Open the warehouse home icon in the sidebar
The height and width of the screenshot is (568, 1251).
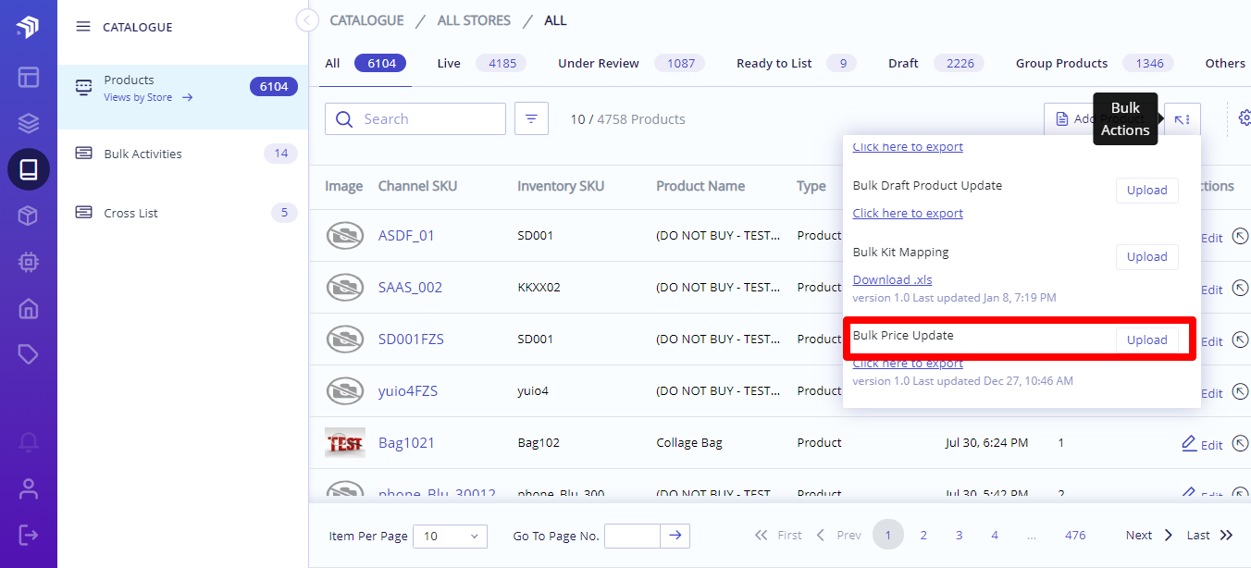[29, 308]
